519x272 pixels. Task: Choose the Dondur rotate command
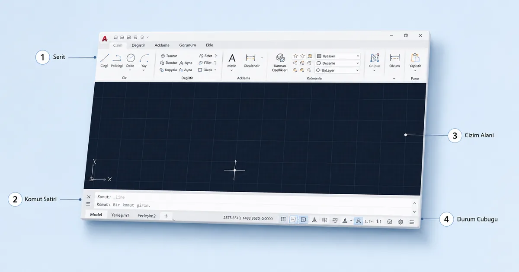(168, 63)
